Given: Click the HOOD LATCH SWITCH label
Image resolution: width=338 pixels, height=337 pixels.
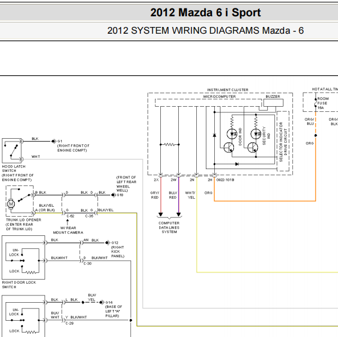Looking at the screenshot, I should pos(13,168).
